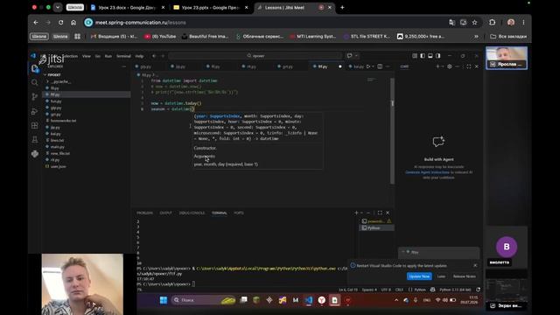Screen dimensions: 560x315
Task: Open the Terminal menu
Action: coord(123,56)
